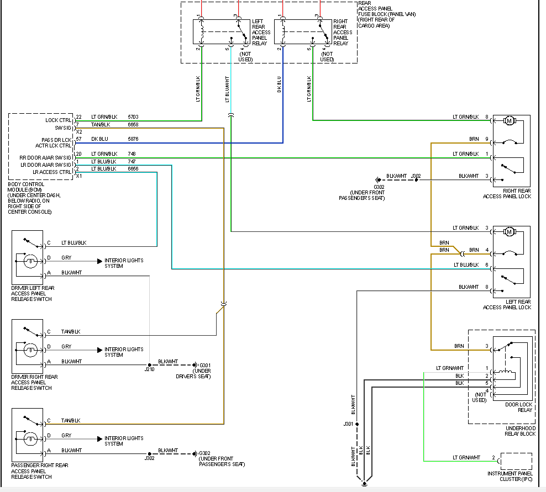
Task: Select the J210 junction dot
Action: (x=149, y=366)
